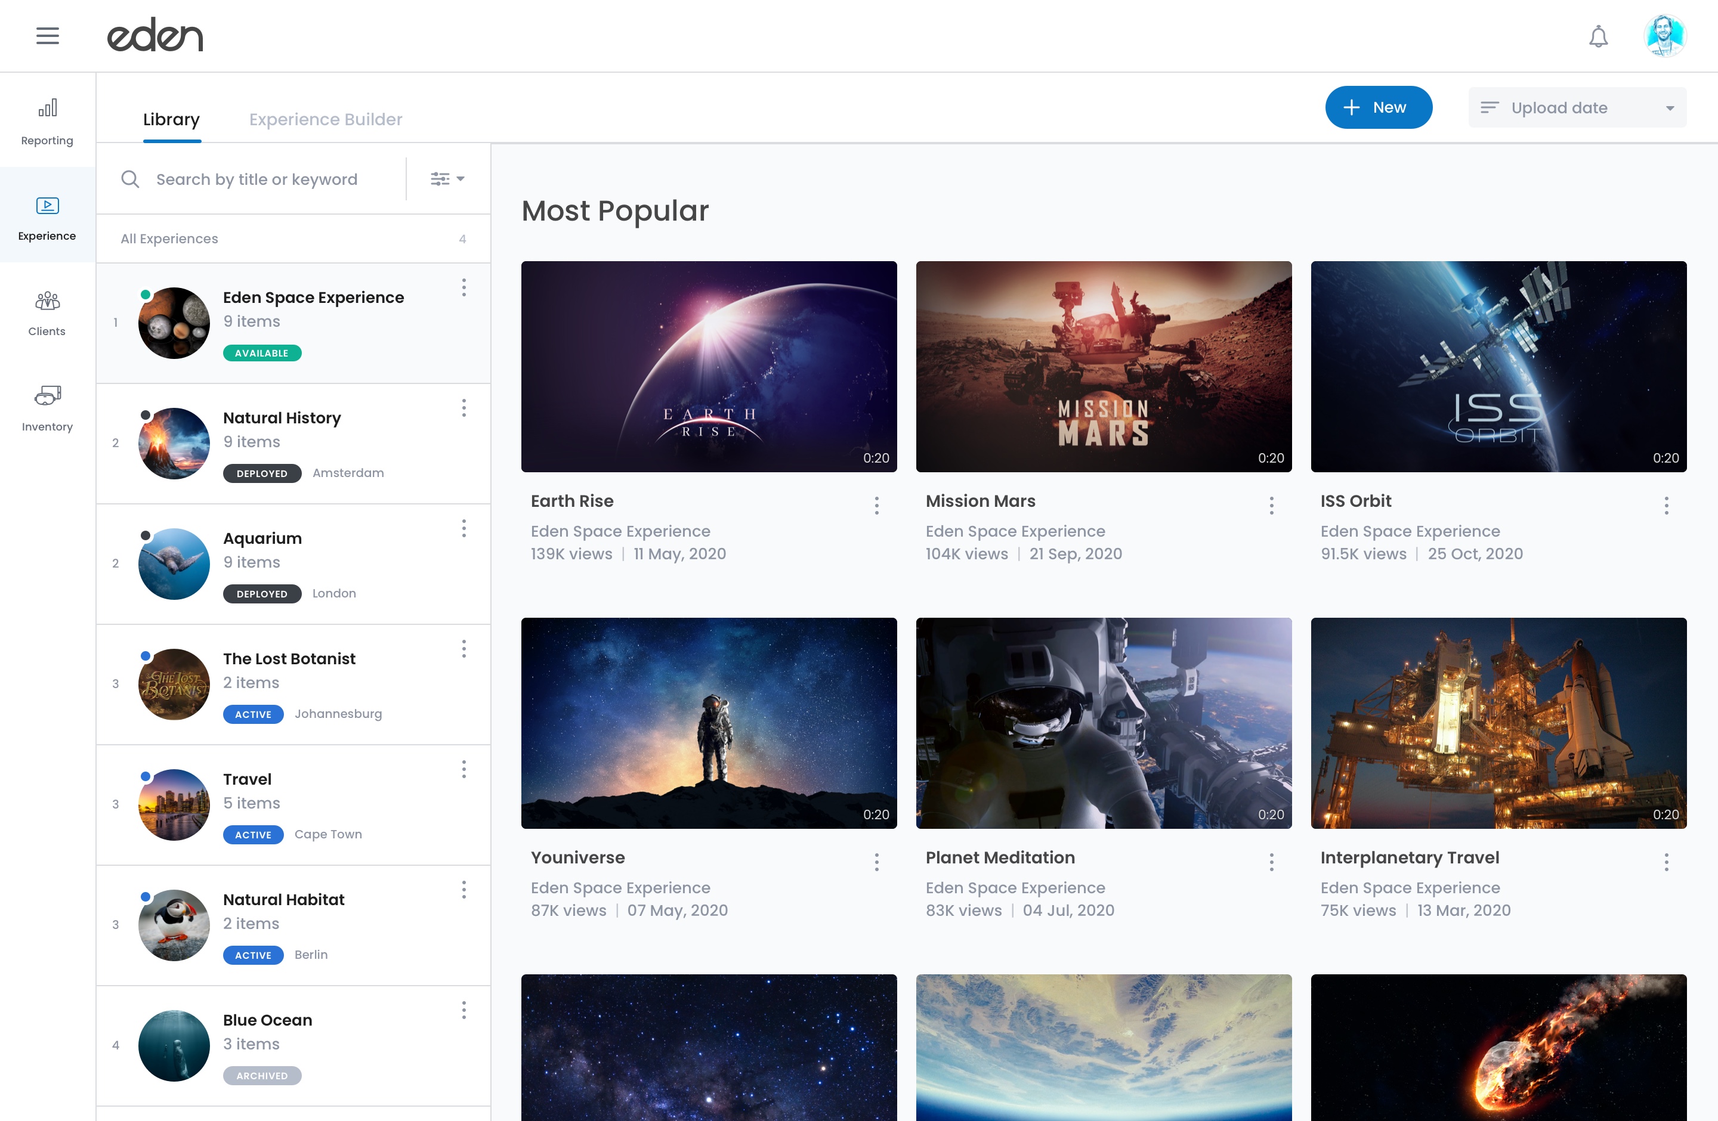1718x1121 pixels.
Task: Select Experience in sidebar
Action: point(48,215)
